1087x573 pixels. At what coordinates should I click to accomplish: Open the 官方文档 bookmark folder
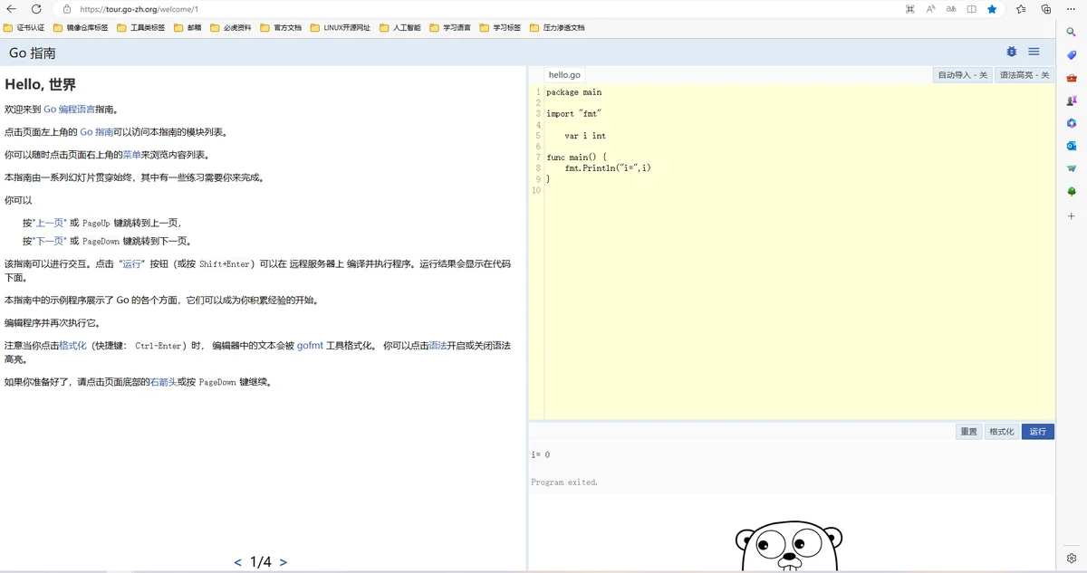pyautogui.click(x=282, y=28)
